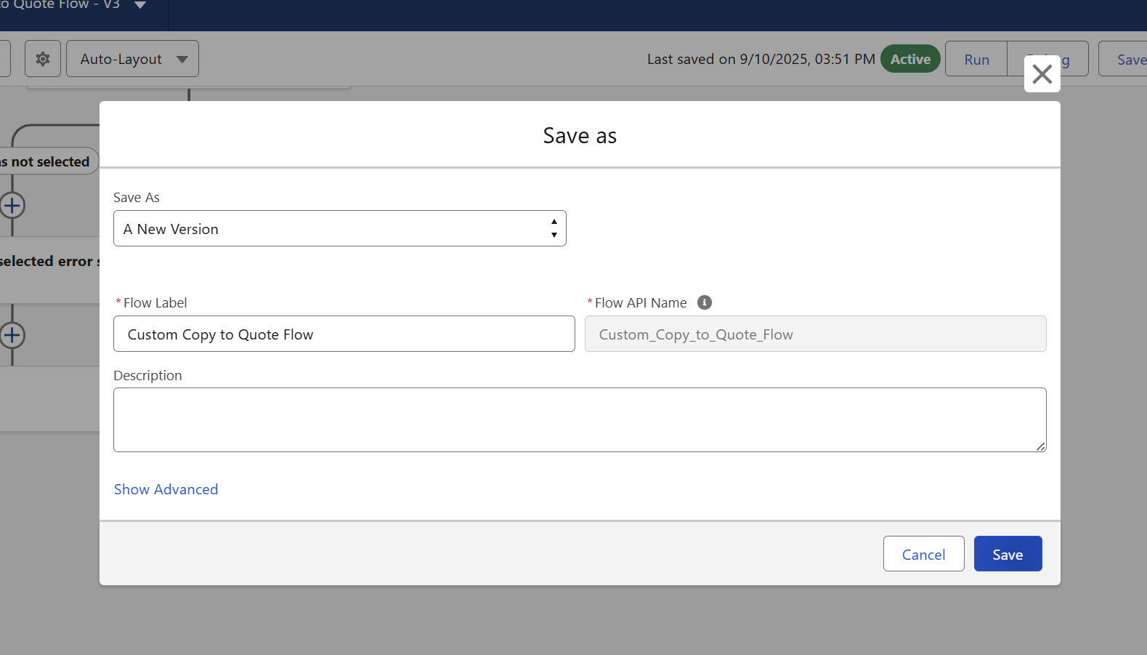Open the flow version dropdown in header
This screenshot has height=655, width=1147.
[141, 5]
